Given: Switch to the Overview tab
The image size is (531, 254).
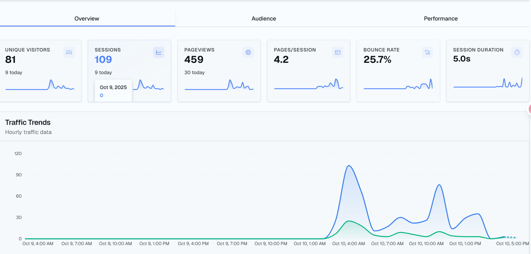Looking at the screenshot, I should tap(87, 19).
